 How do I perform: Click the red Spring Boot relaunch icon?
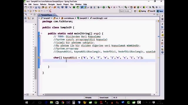pos(50,11)
